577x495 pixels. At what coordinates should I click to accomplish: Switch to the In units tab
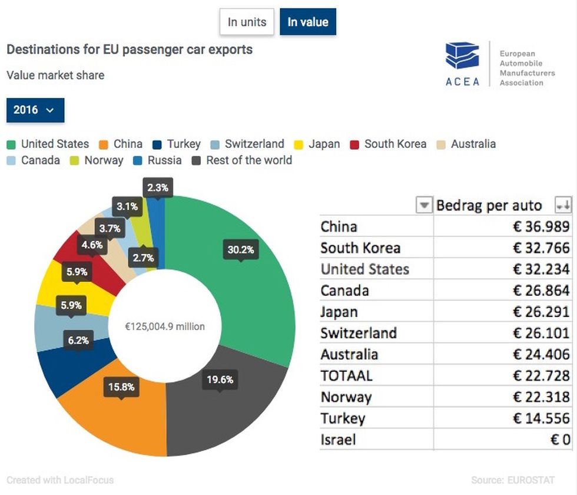click(247, 22)
